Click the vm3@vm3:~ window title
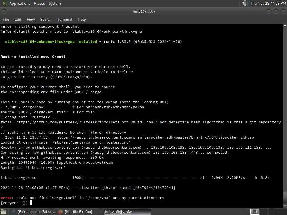This screenshot has height=215, width=287. point(144,11)
